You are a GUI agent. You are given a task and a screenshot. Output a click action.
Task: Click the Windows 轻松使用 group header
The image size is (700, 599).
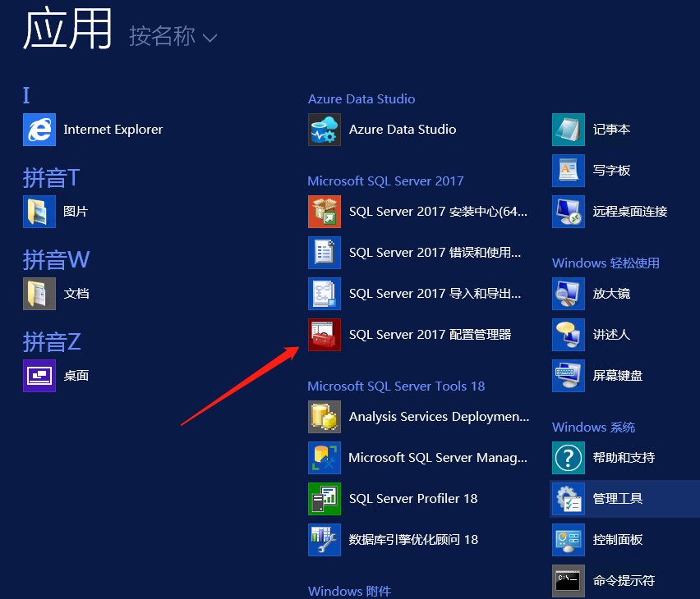606,263
